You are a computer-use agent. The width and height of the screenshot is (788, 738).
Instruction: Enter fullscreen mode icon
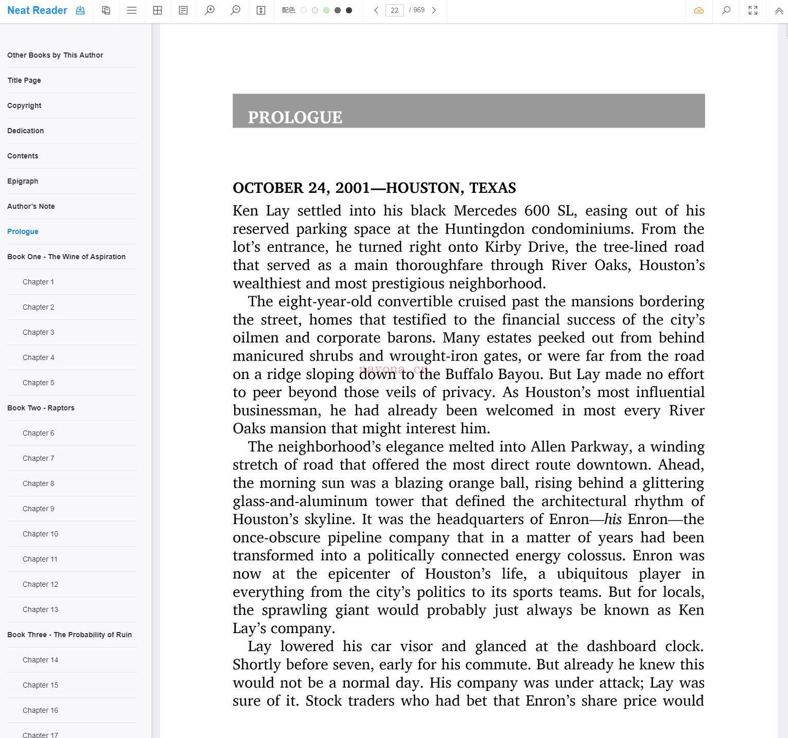pyautogui.click(x=753, y=10)
